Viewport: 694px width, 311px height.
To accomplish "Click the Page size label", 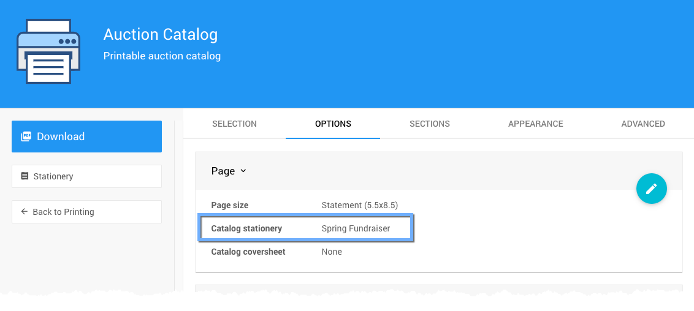I will pos(230,205).
